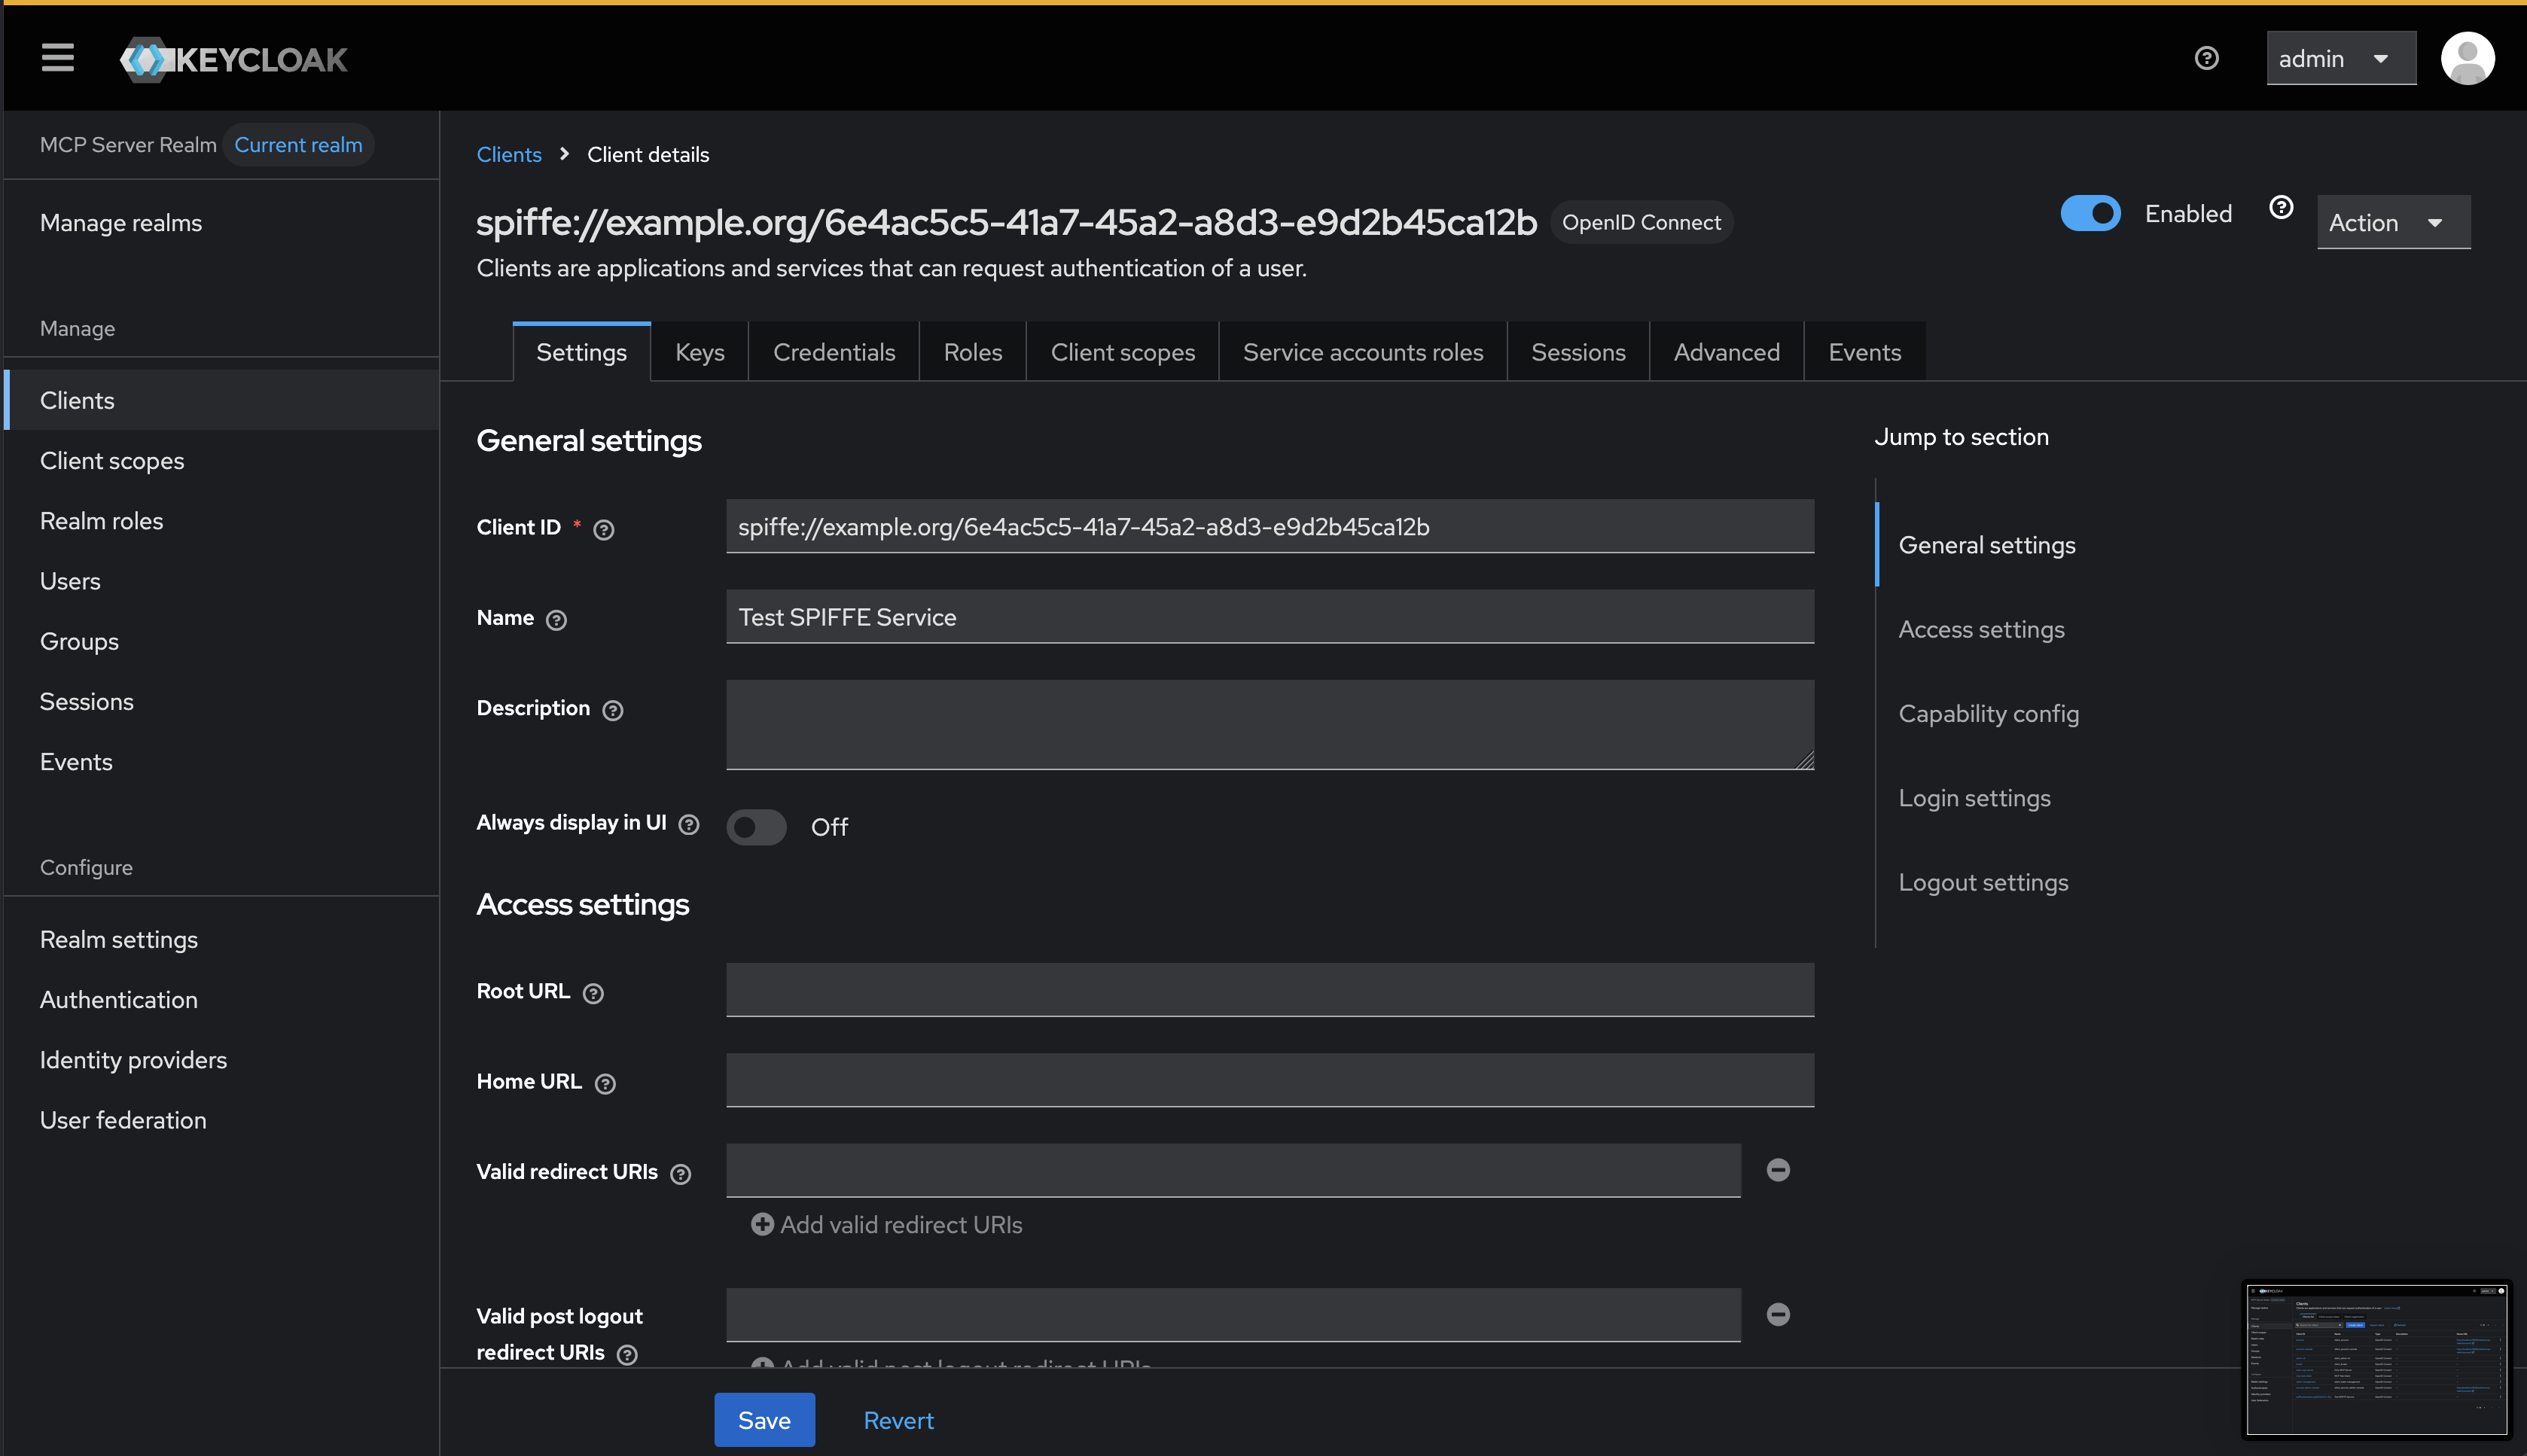This screenshot has height=1456, width=2527.
Task: Open Authentication in sidebar
Action: tap(222, 999)
